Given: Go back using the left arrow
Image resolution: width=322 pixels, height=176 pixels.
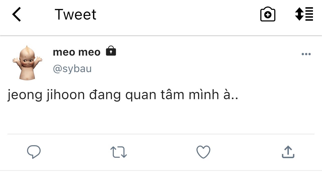Looking at the screenshot, I should click(17, 14).
